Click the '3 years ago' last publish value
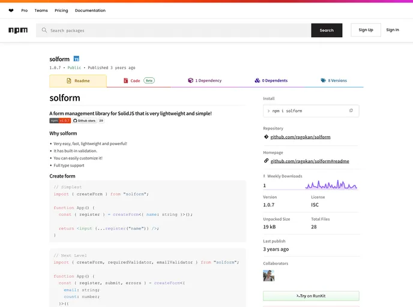The height and width of the screenshot is (307, 413). point(276,249)
